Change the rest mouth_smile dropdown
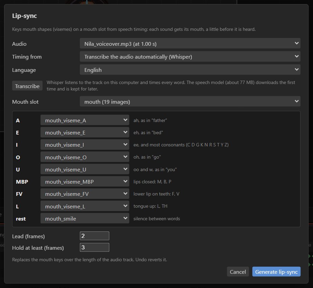 click(x=85, y=219)
